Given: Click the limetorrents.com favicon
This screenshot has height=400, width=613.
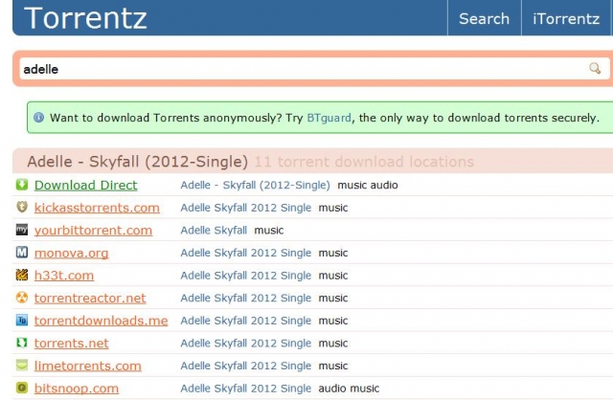Looking at the screenshot, I should (22, 366).
